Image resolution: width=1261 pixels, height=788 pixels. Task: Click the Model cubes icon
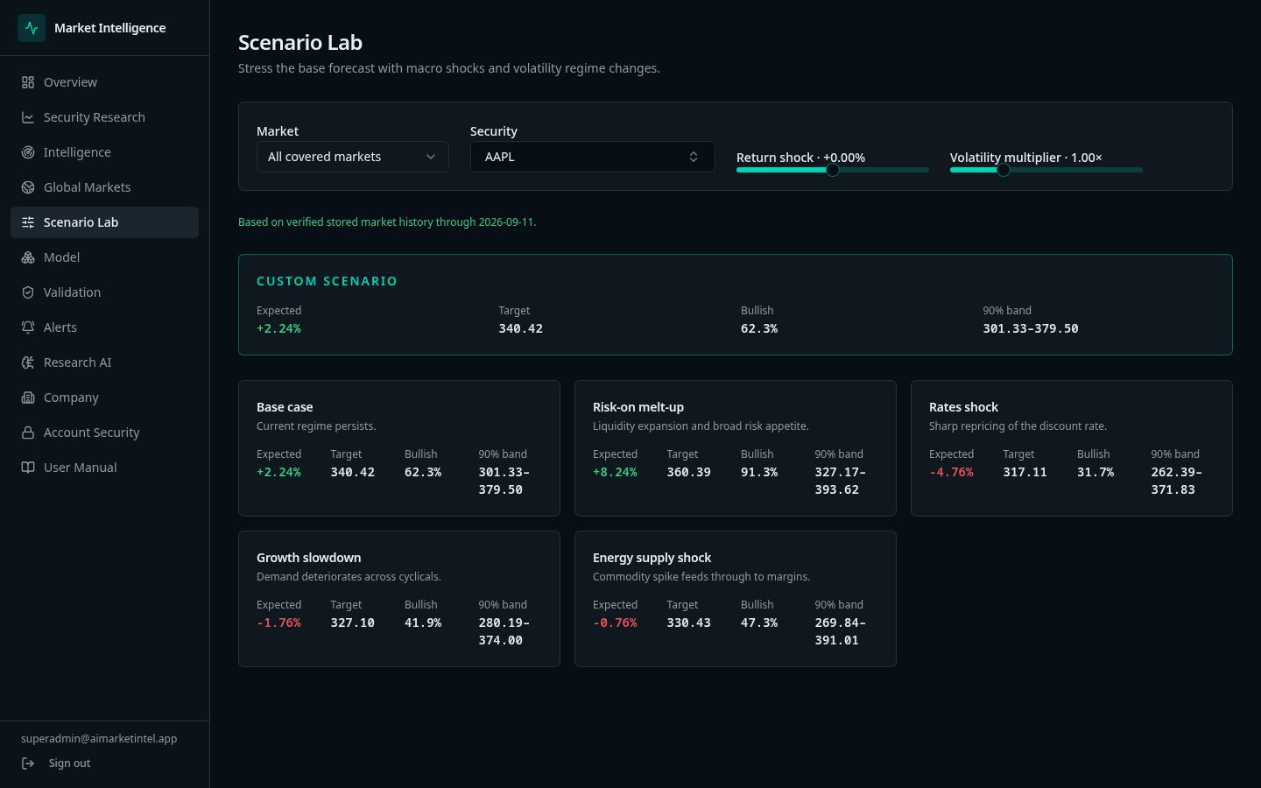[28, 257]
